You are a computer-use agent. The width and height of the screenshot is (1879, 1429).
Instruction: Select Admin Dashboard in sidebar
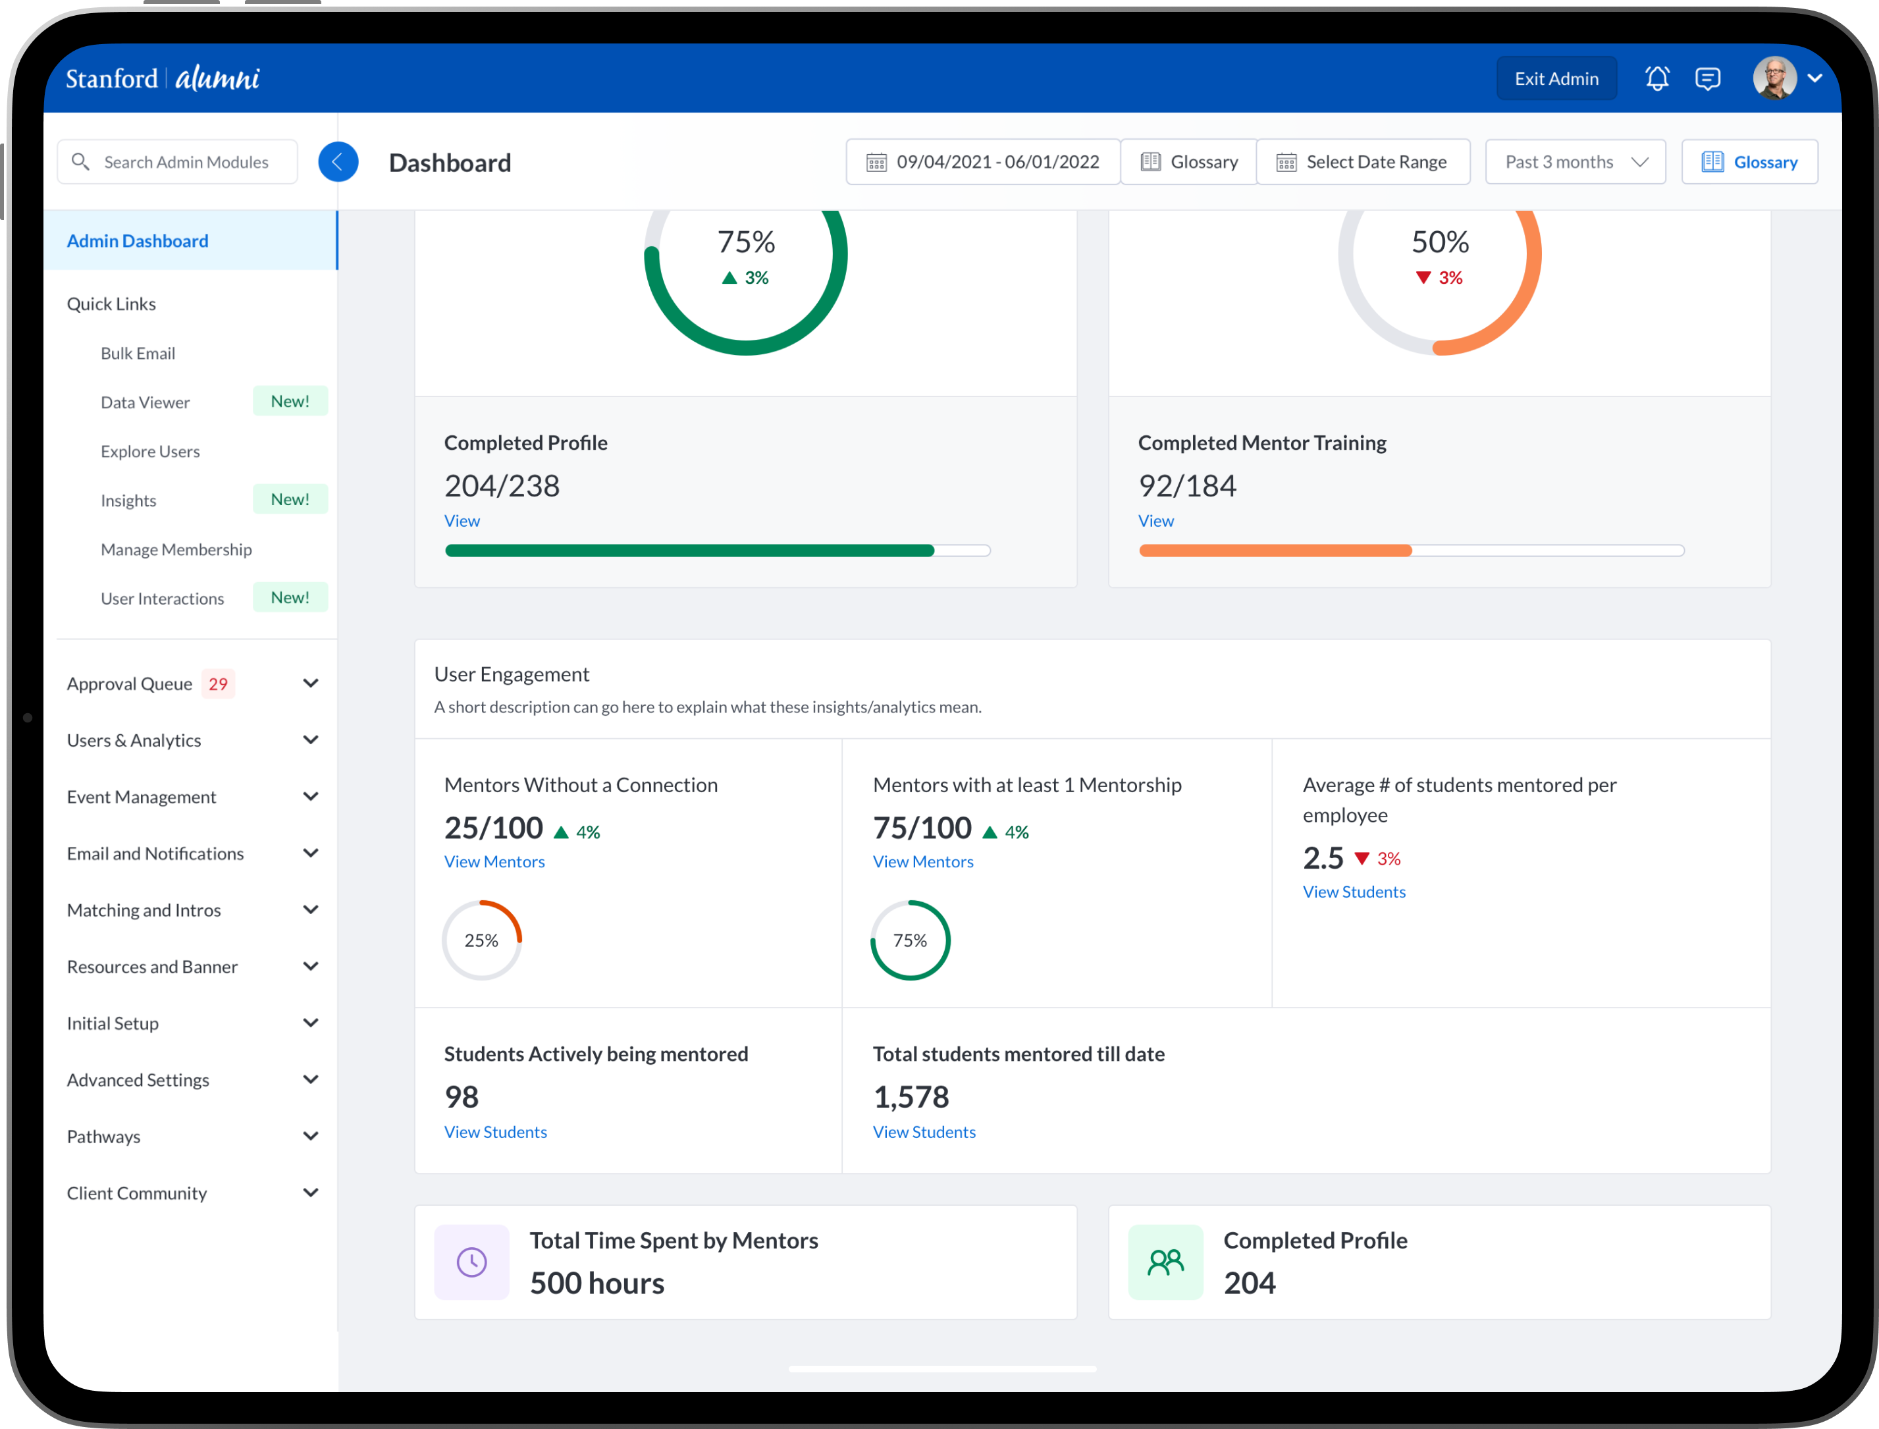(138, 241)
